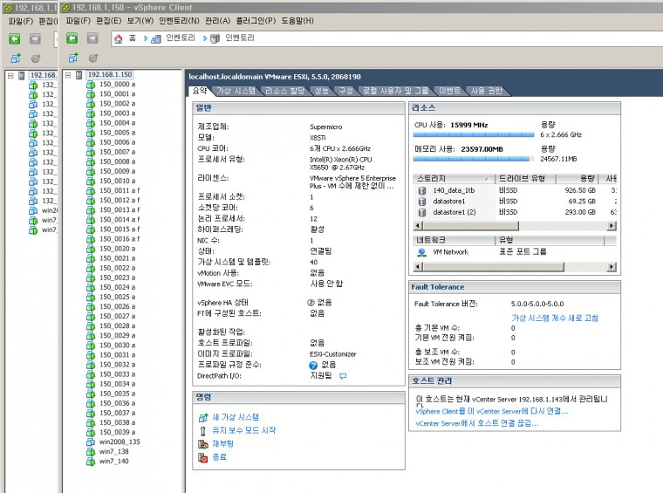Click the second inventory icon in the breadcrumb
663x493 pixels.
(215, 39)
